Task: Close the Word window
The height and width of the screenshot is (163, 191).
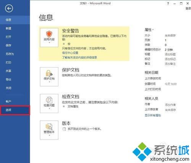Action: tap(188, 3)
